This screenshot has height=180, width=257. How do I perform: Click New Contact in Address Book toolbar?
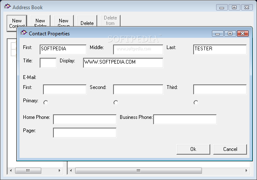tap(17, 23)
